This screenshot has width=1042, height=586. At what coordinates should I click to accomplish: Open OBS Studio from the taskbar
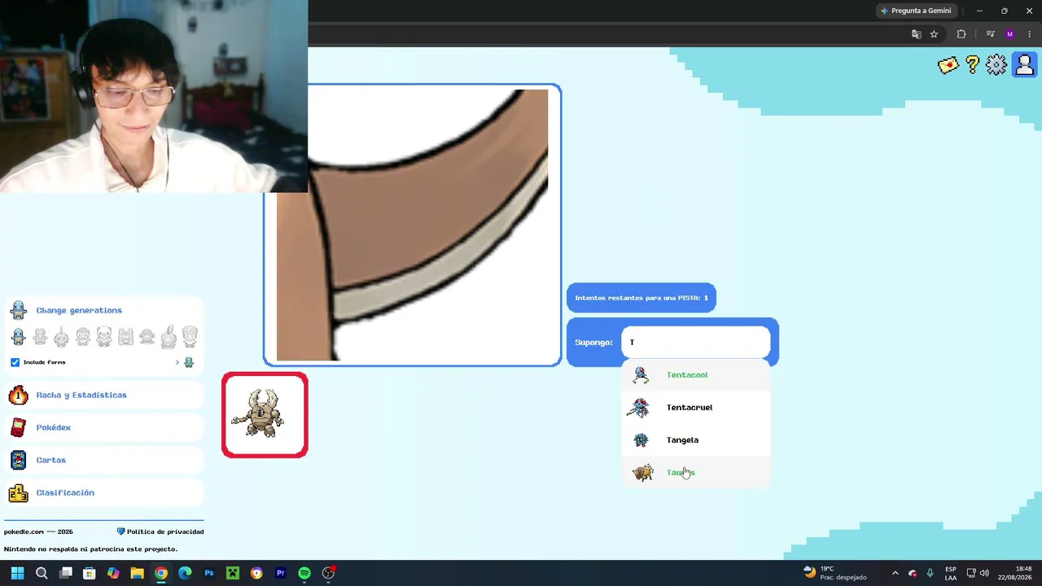329,573
